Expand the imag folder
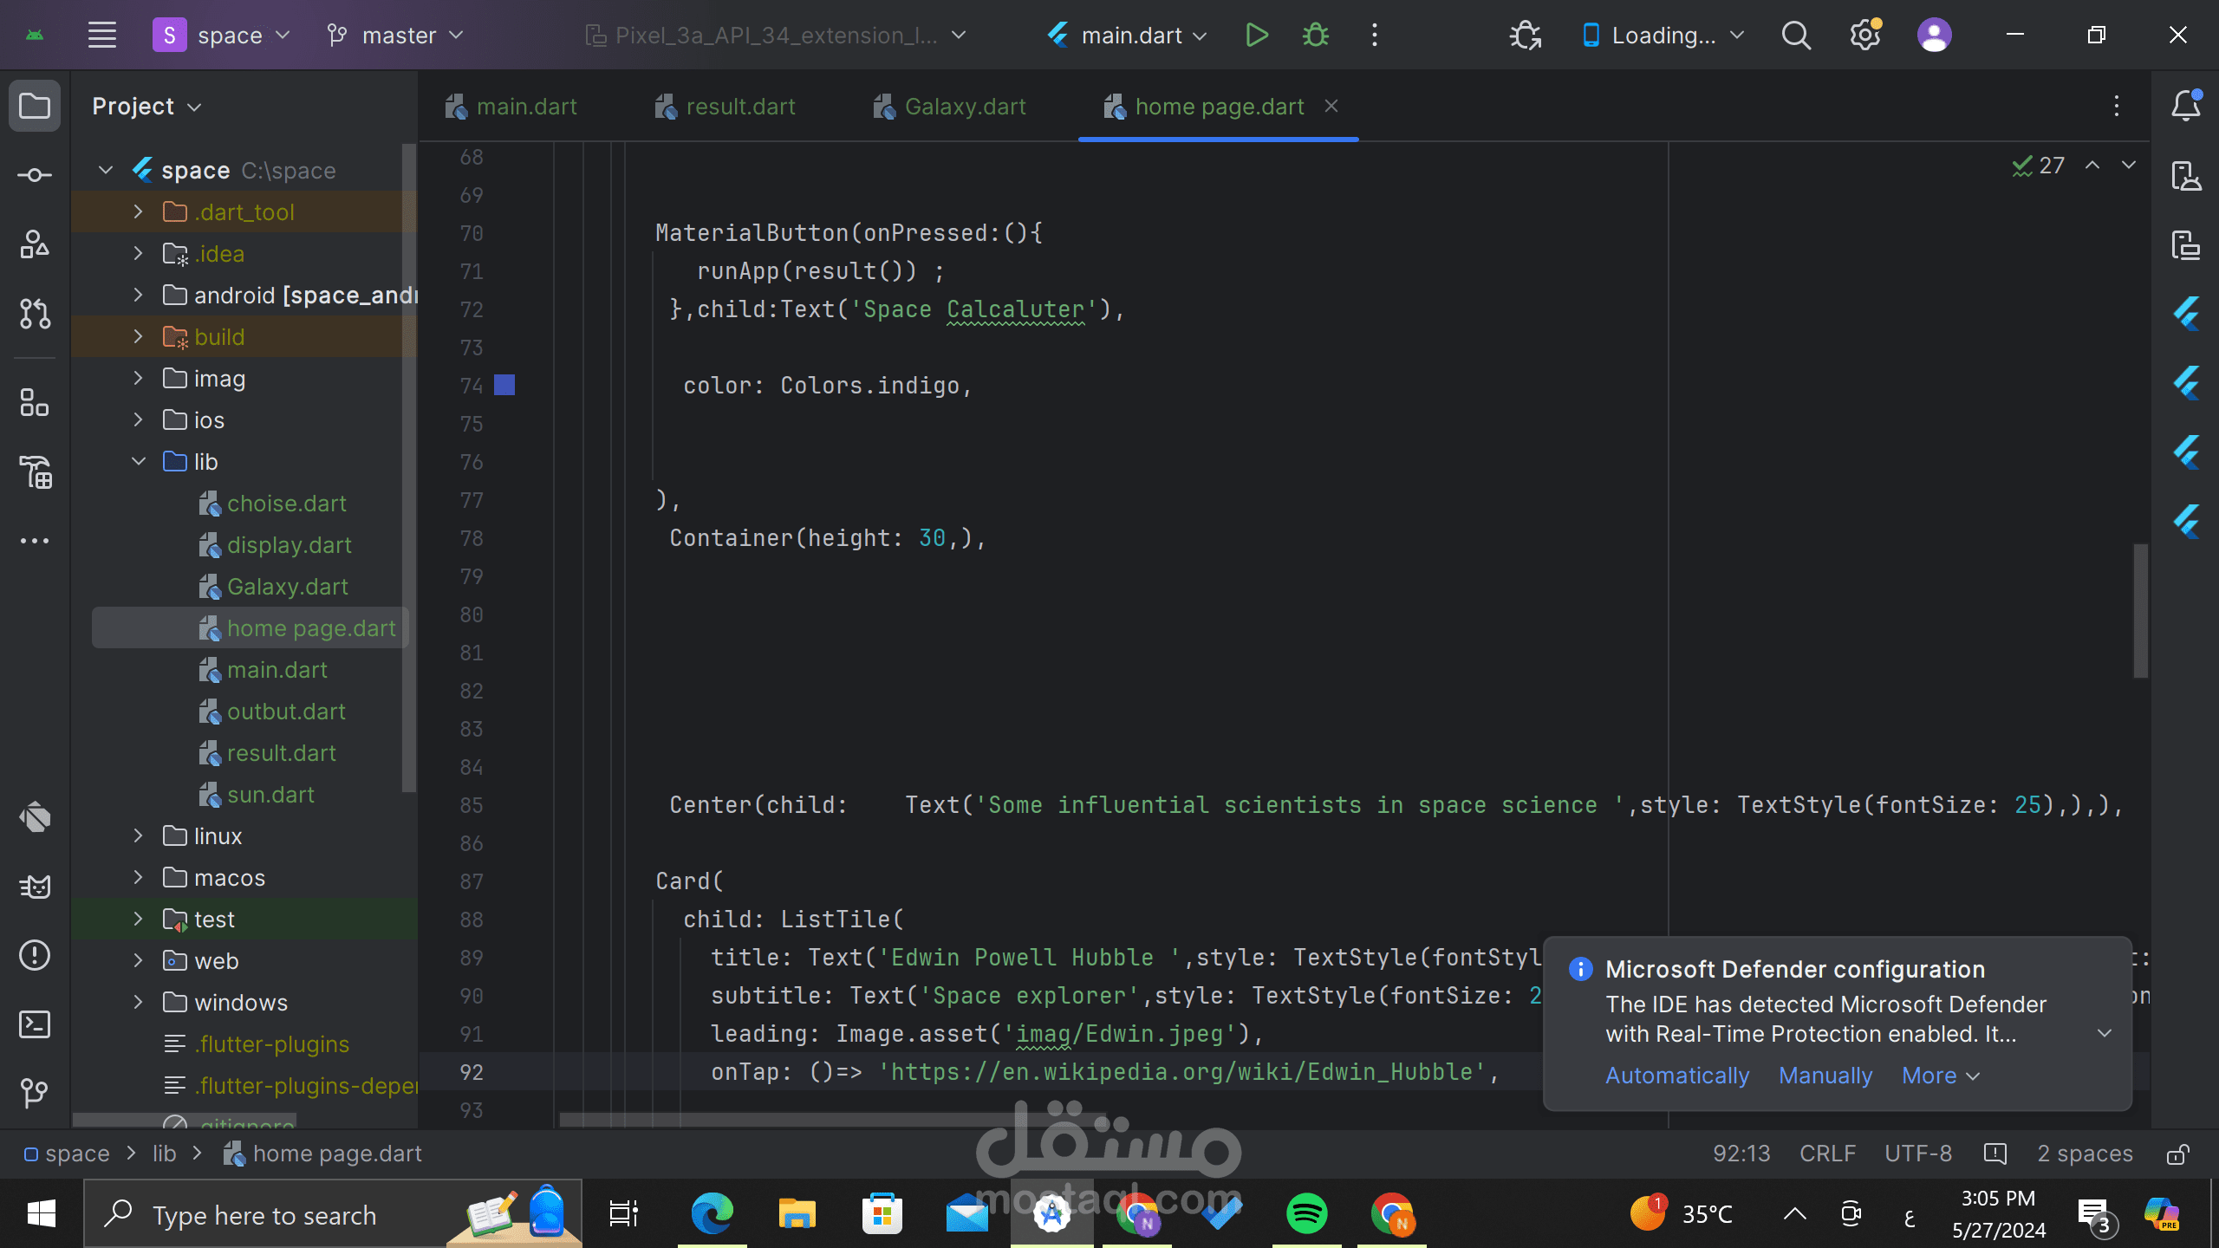This screenshot has width=2219, height=1248. coord(139,378)
